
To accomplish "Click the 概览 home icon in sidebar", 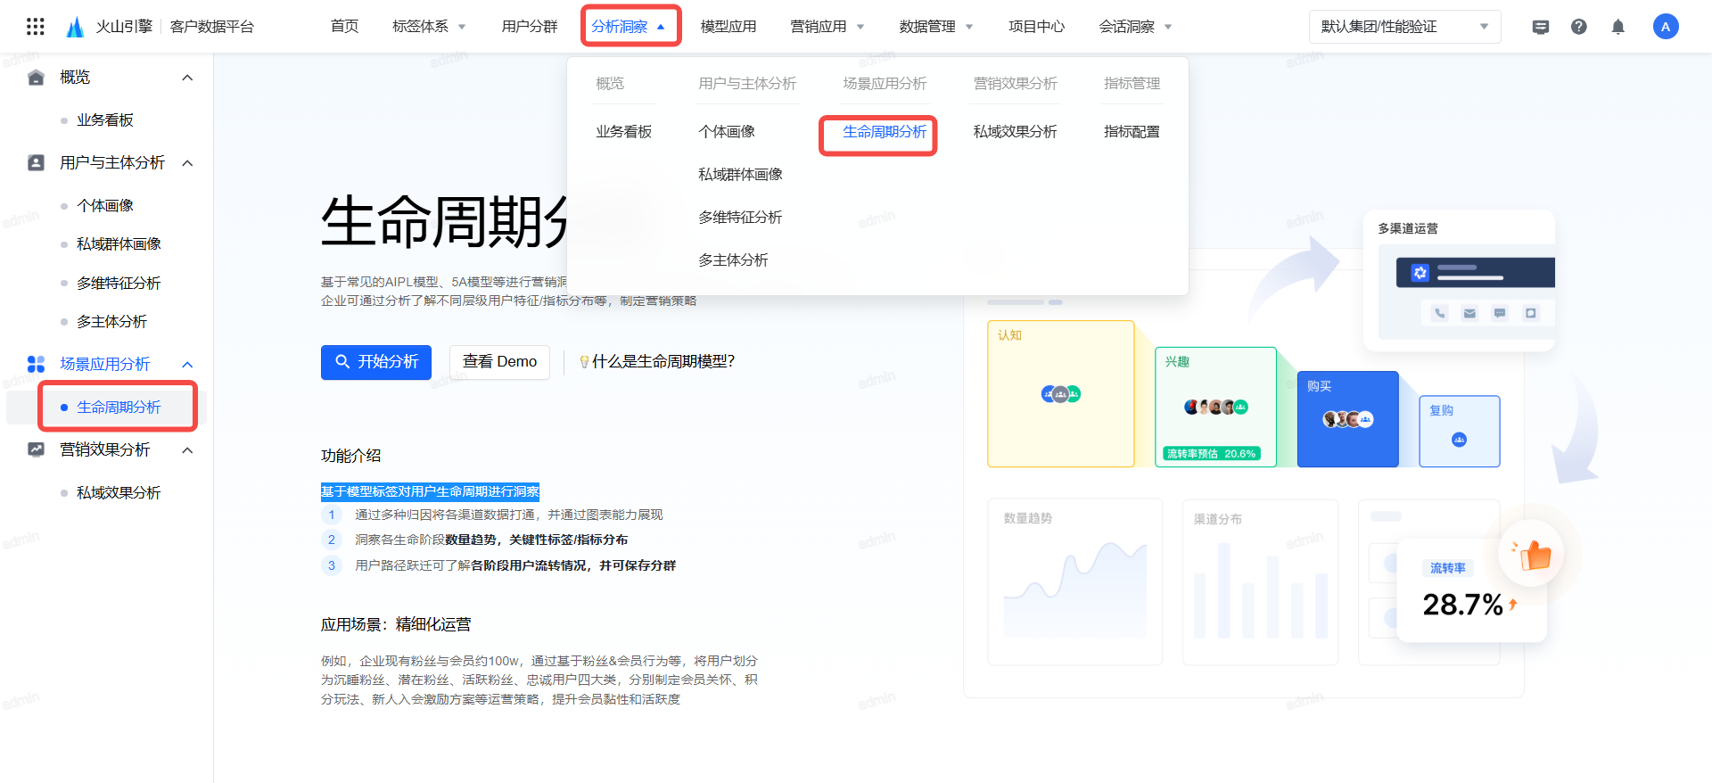I will (x=36, y=78).
